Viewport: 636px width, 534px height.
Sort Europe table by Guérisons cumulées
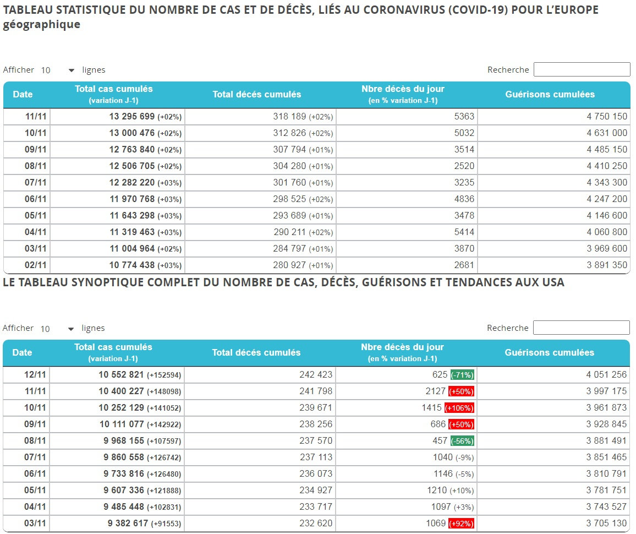point(550,94)
